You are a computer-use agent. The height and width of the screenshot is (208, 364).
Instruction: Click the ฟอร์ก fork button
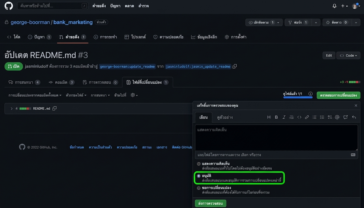298,23
